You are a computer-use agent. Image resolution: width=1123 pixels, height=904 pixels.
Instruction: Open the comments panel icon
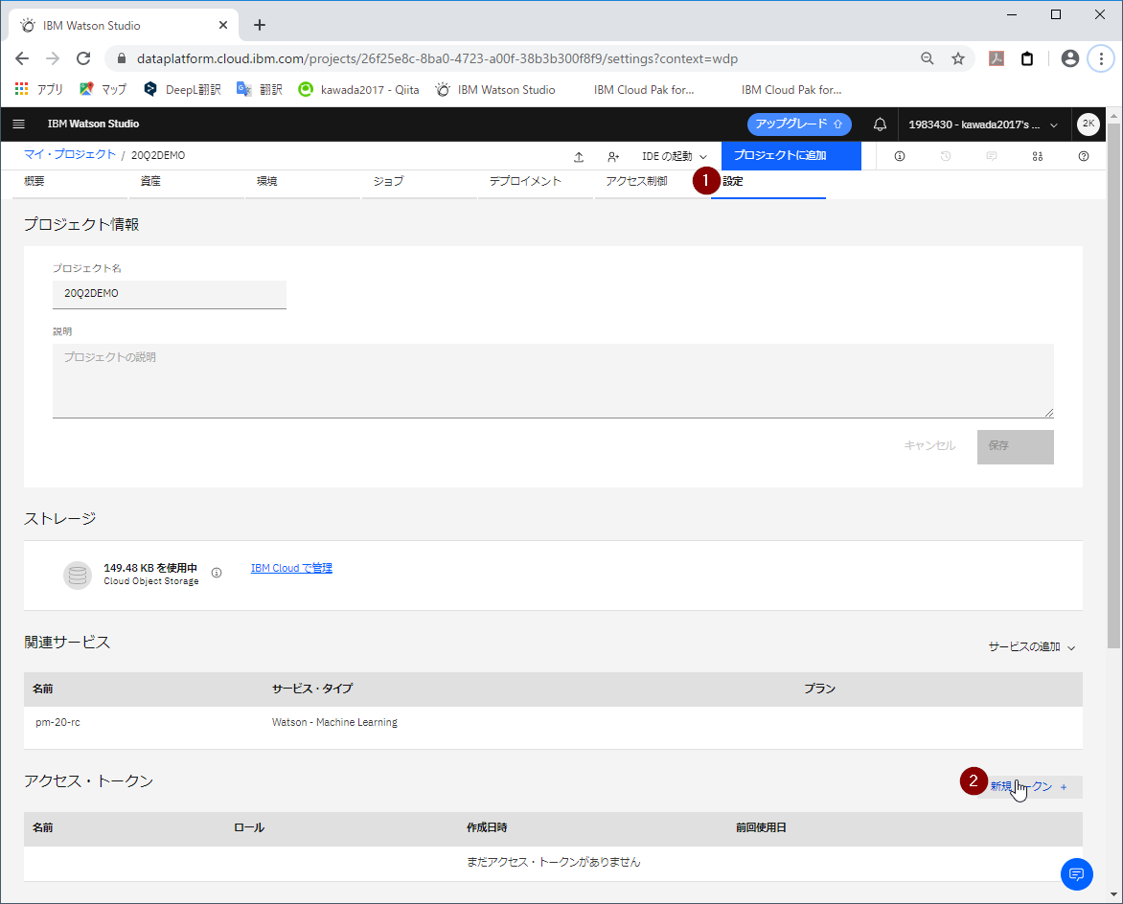coord(991,156)
